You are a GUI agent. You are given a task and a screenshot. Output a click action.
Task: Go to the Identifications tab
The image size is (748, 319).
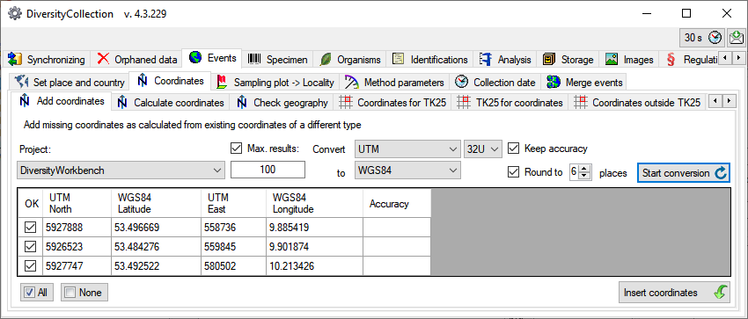pyautogui.click(x=430, y=60)
